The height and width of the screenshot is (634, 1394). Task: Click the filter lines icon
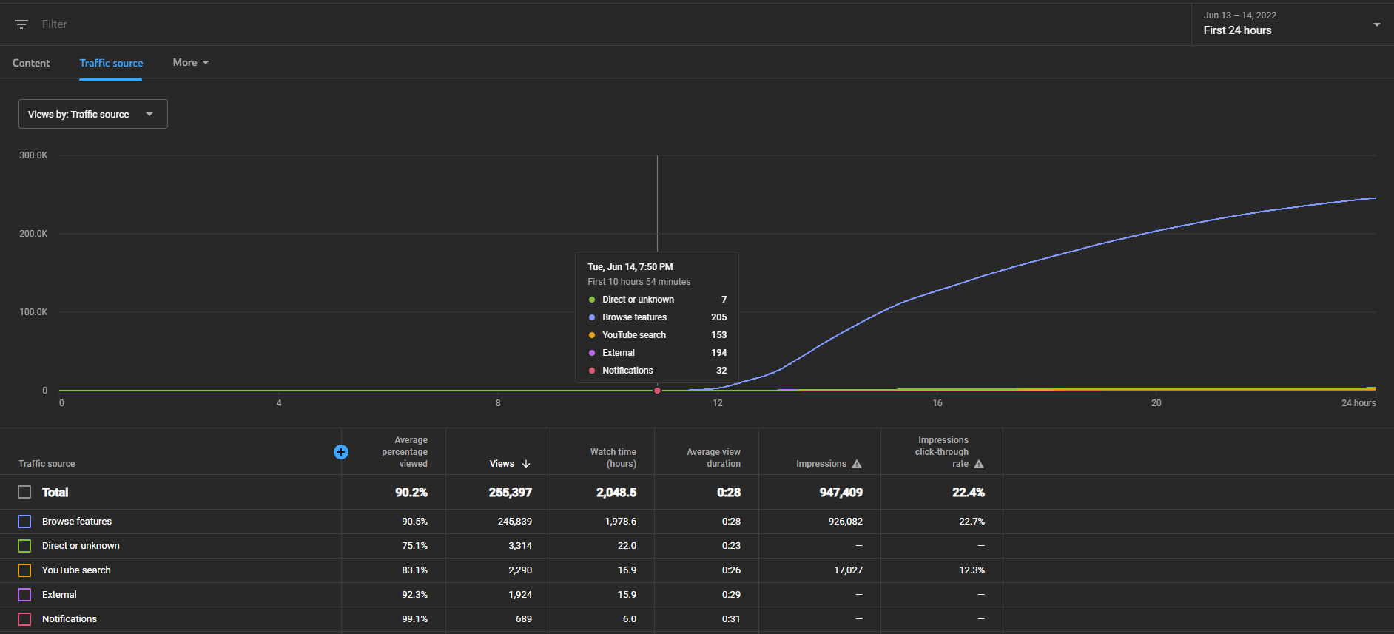(x=21, y=24)
